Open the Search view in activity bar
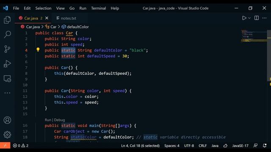 7,34
